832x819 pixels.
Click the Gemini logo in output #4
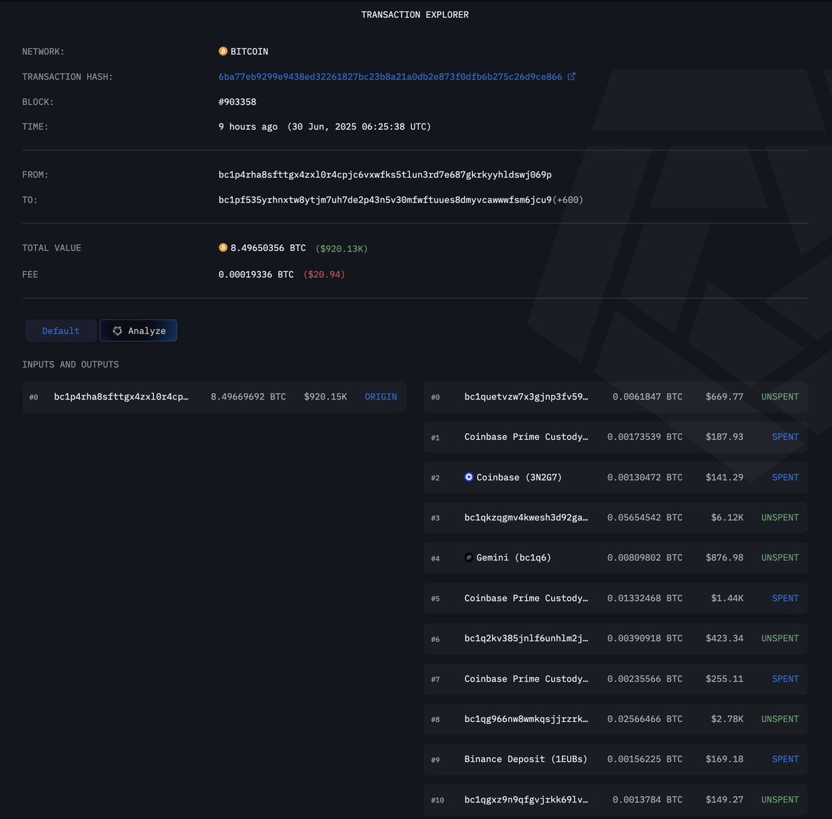click(469, 558)
